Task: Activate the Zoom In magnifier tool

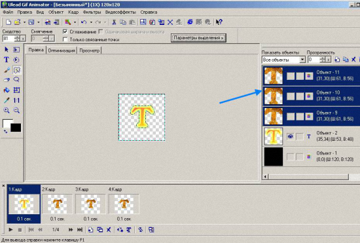Action: 7,110
